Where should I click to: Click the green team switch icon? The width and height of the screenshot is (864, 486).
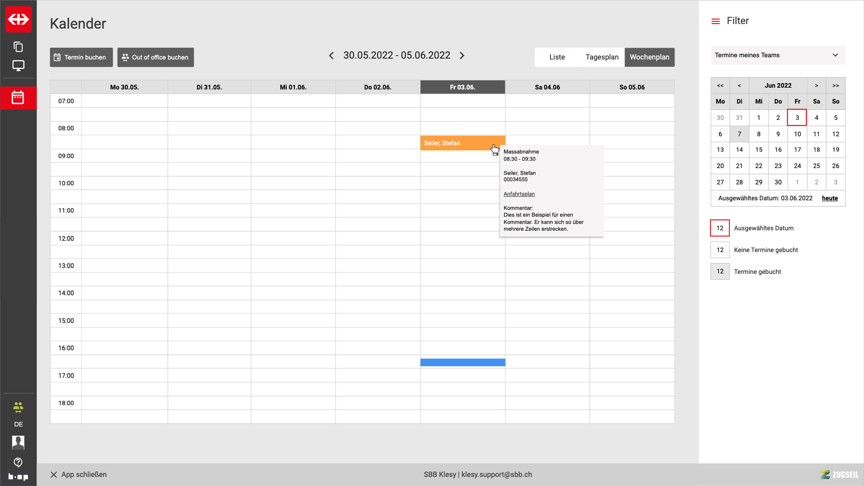(x=18, y=407)
